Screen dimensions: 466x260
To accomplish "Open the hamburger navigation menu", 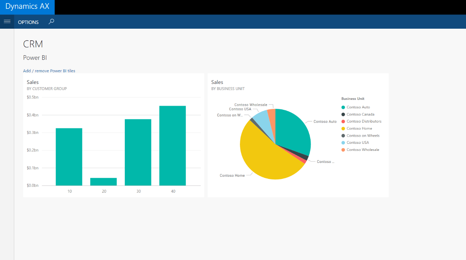I will [x=7, y=22].
